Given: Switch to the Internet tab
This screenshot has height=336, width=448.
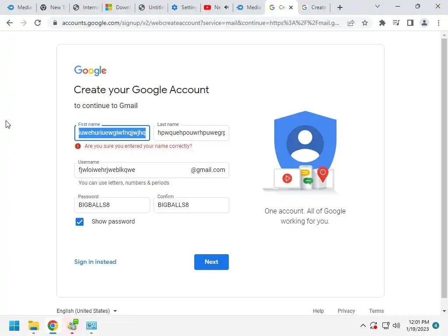Looking at the screenshot, I should (x=85, y=7).
